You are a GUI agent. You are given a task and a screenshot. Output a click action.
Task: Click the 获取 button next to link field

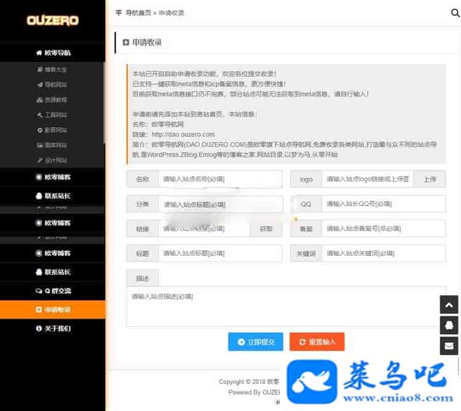point(266,229)
